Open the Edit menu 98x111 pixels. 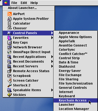click(x=24, y=3)
